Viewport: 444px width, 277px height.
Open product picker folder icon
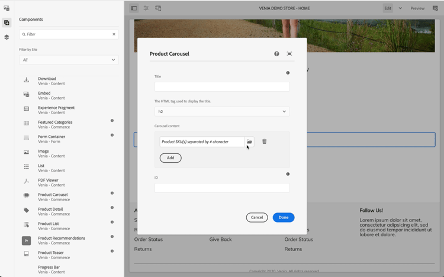coord(249,141)
